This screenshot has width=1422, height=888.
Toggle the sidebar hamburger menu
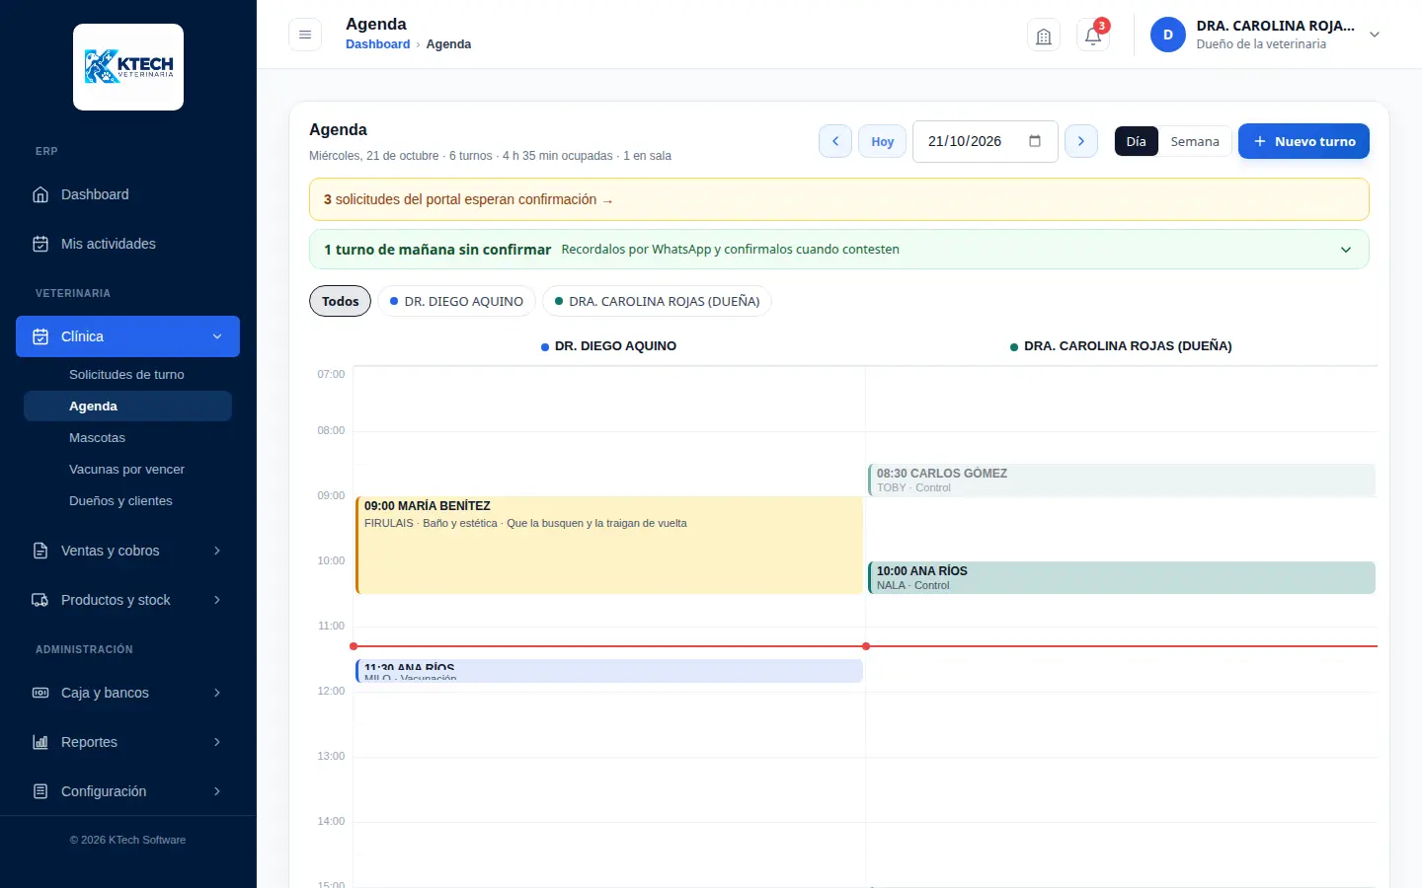305,35
